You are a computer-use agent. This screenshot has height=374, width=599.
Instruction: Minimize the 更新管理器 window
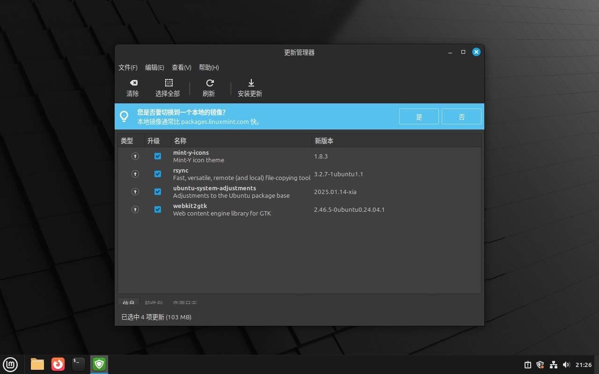pyautogui.click(x=450, y=52)
